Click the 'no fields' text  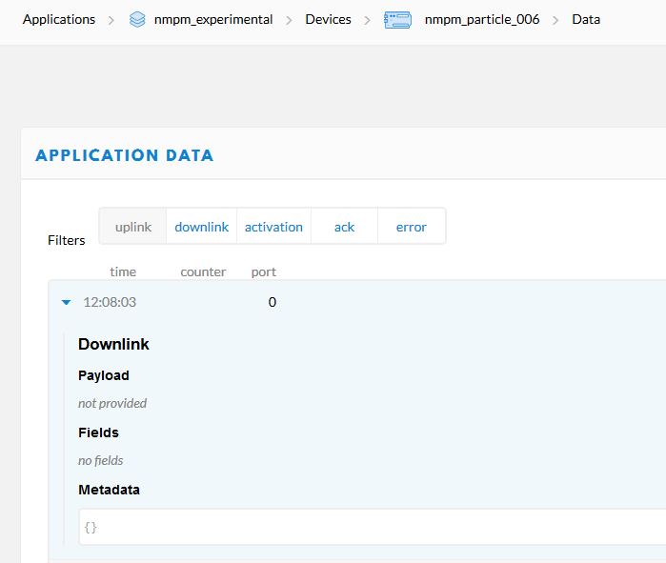pos(100,461)
